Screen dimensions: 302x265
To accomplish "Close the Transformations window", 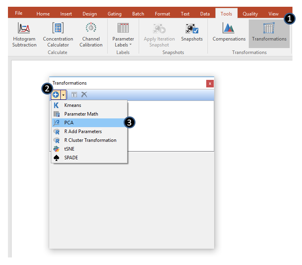I will [210, 83].
